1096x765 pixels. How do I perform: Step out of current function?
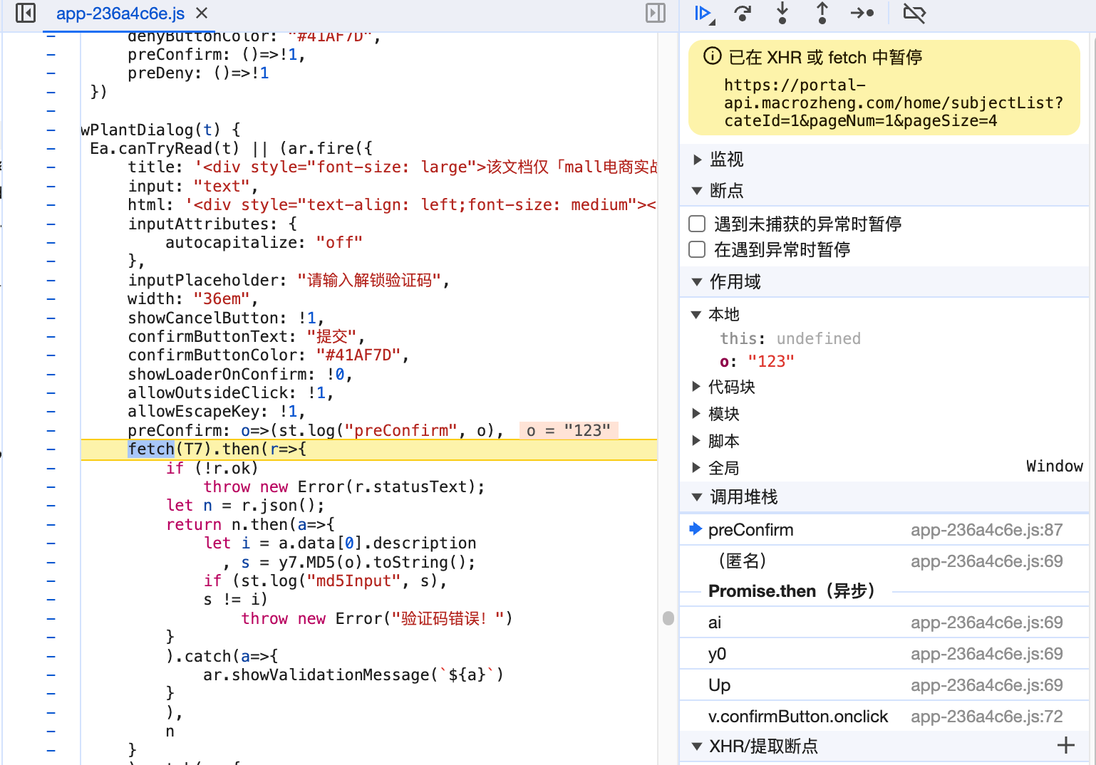[822, 14]
